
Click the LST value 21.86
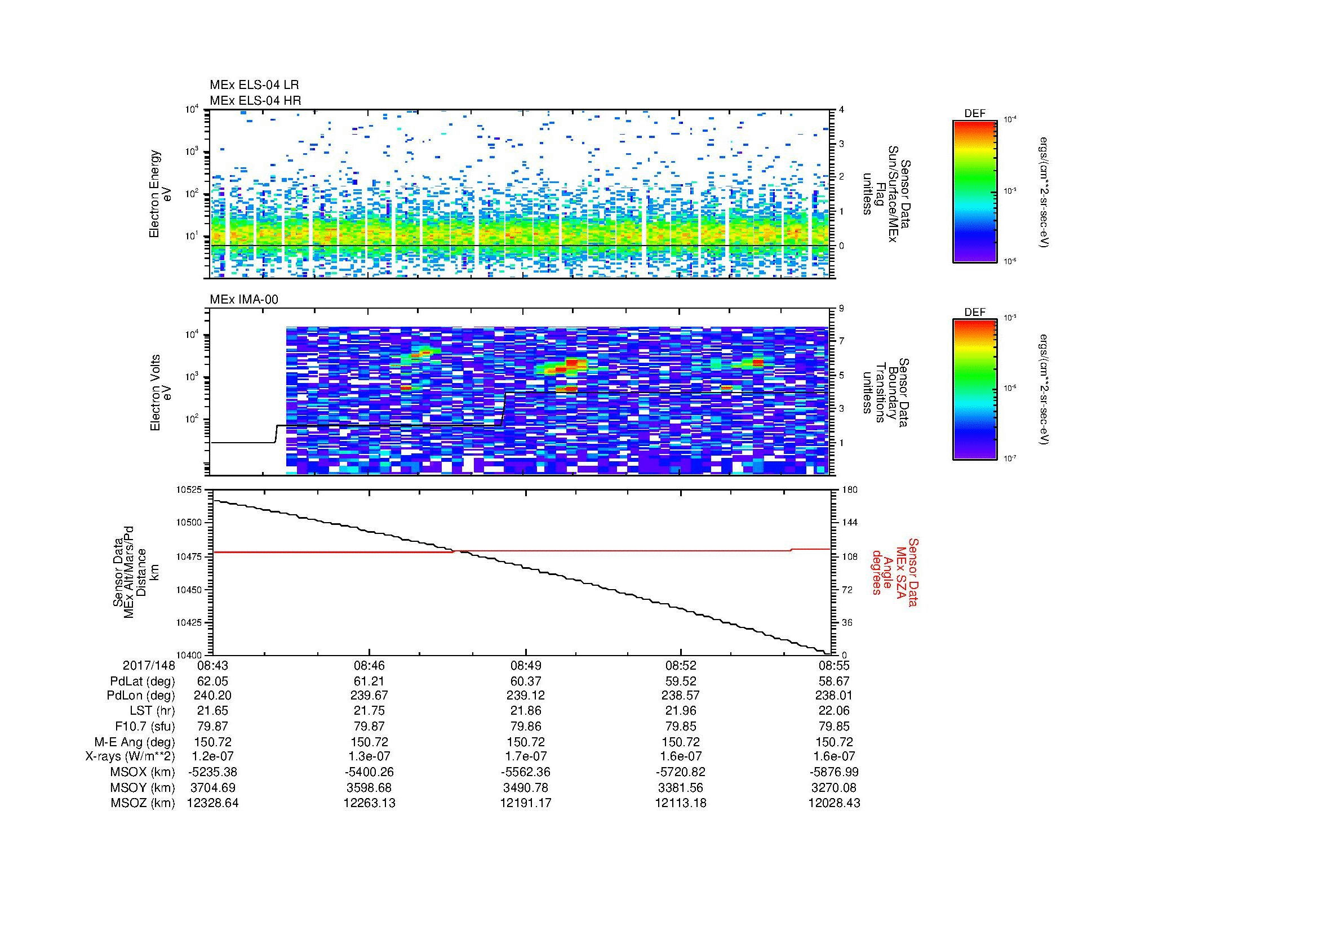pos(525,711)
